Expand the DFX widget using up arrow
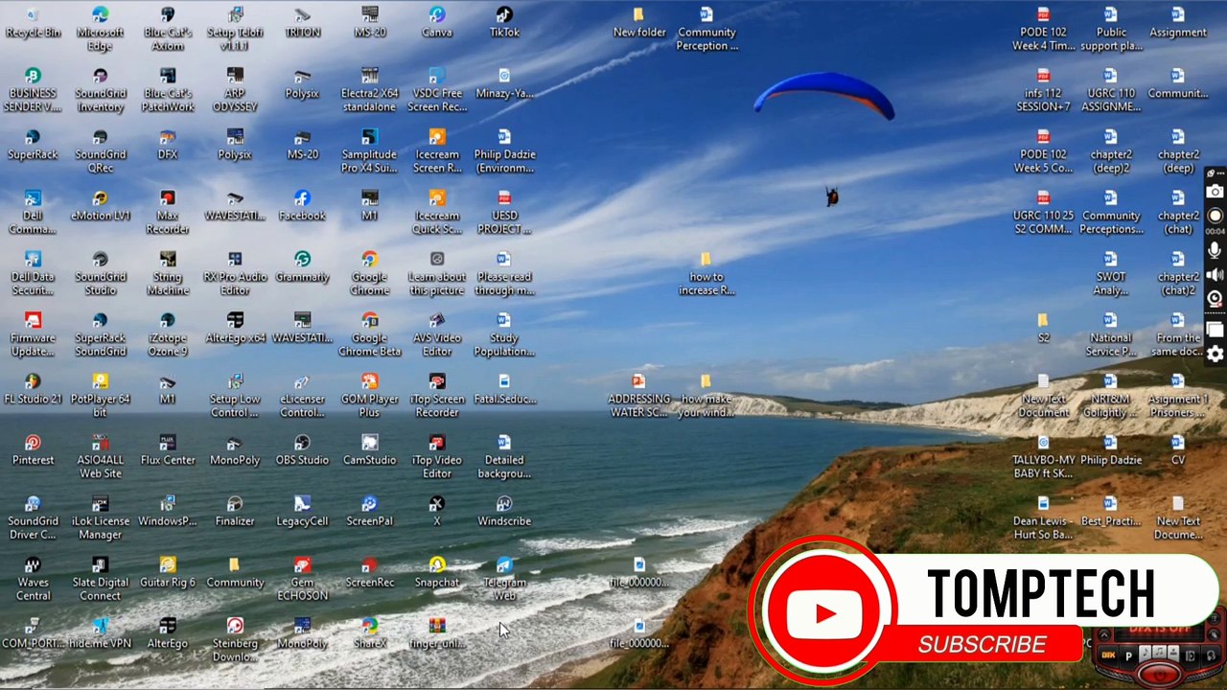 (x=1104, y=635)
